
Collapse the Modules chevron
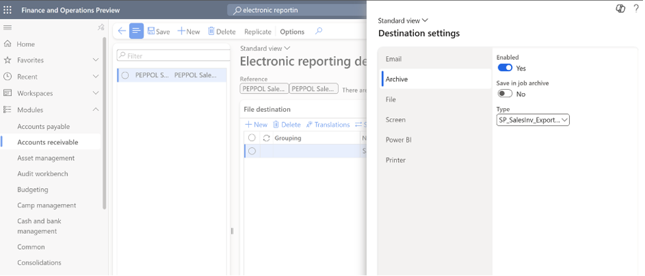(96, 110)
